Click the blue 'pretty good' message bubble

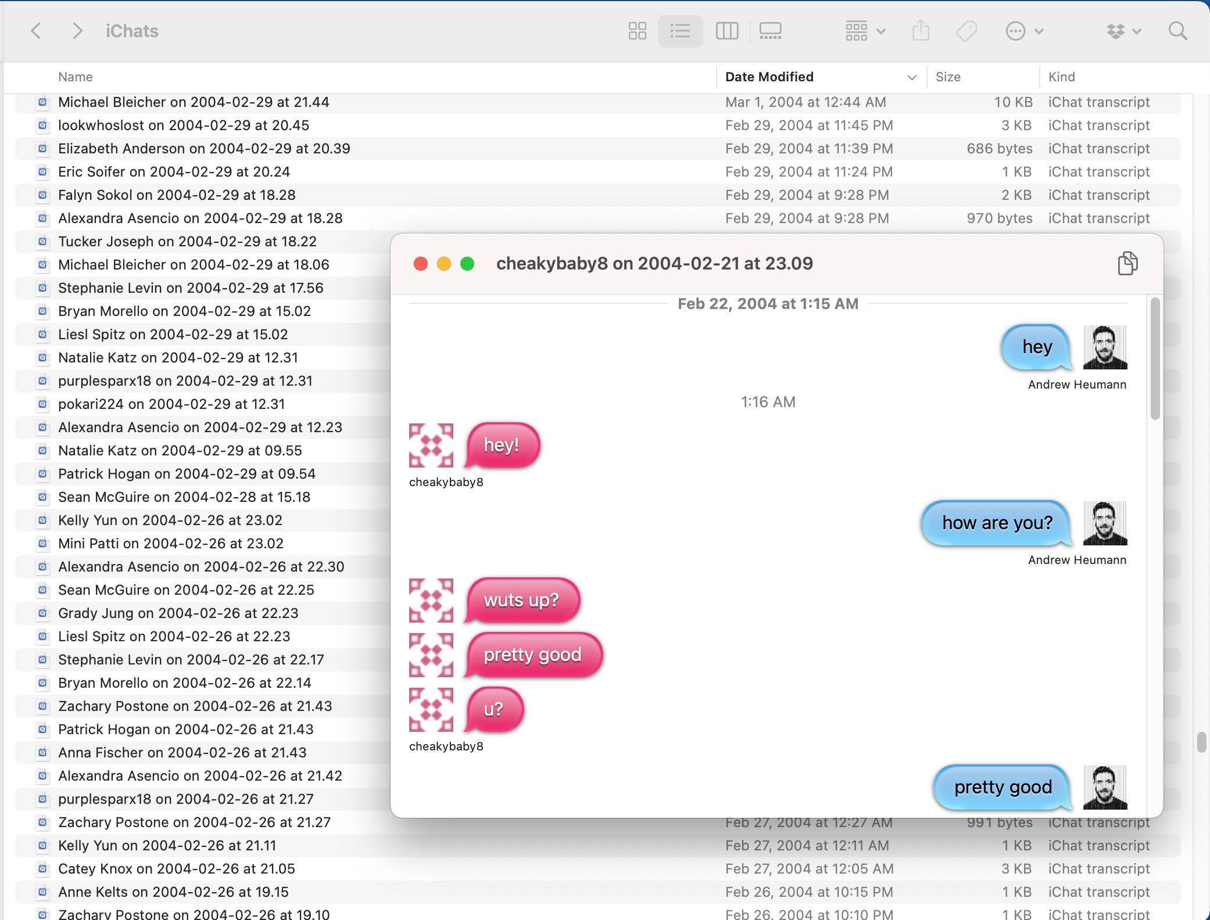tap(1003, 787)
